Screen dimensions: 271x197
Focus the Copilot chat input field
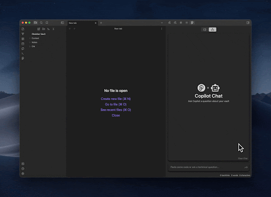[x=206, y=167]
